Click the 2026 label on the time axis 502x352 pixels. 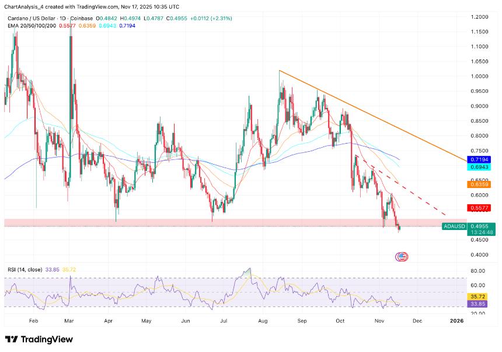(x=457, y=320)
